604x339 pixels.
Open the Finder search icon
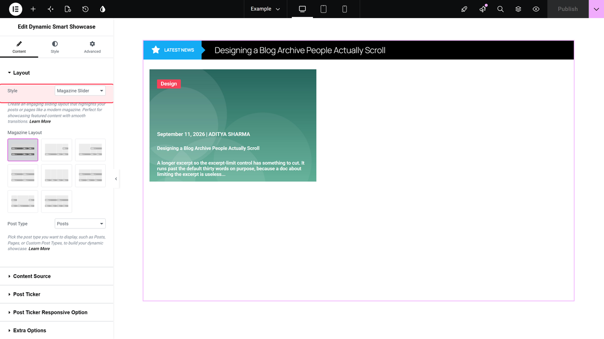(500, 9)
